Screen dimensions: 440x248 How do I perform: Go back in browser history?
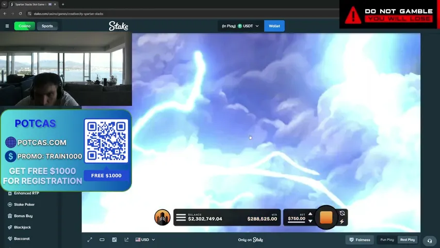click(5, 13)
